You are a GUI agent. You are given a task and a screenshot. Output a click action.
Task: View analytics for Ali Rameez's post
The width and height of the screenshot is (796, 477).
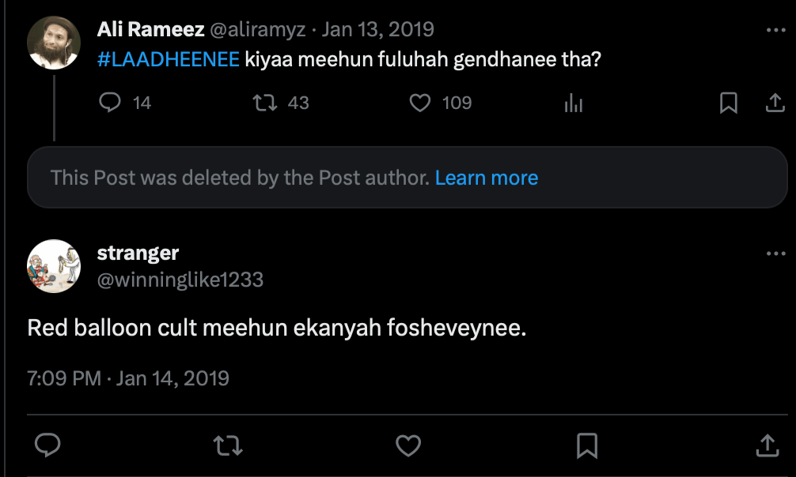(573, 103)
